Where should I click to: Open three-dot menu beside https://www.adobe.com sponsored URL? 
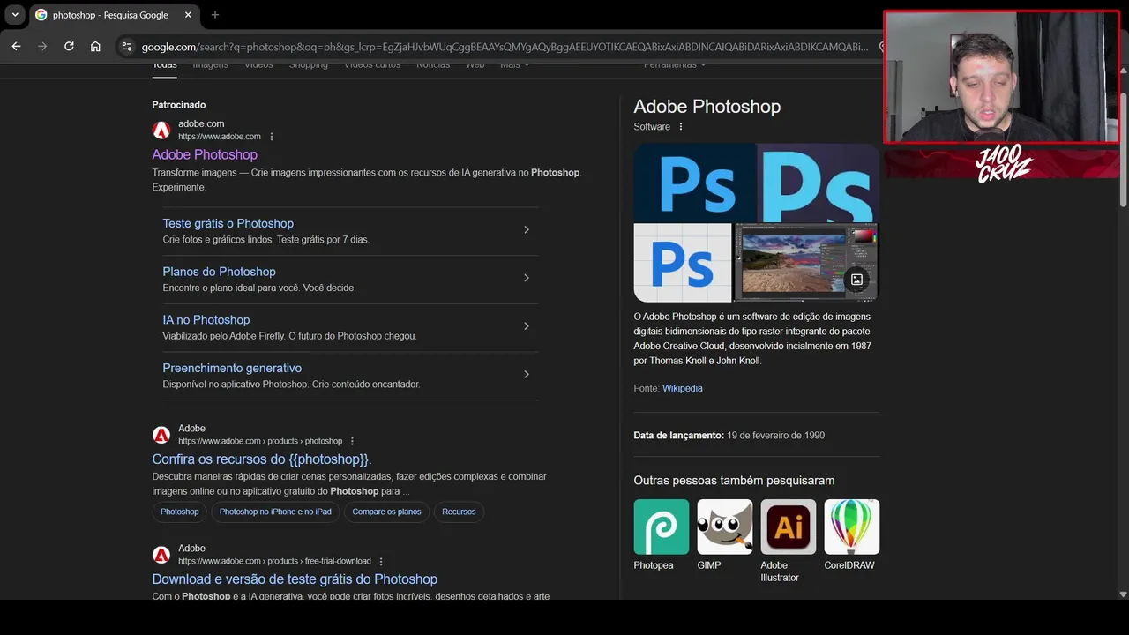click(272, 137)
